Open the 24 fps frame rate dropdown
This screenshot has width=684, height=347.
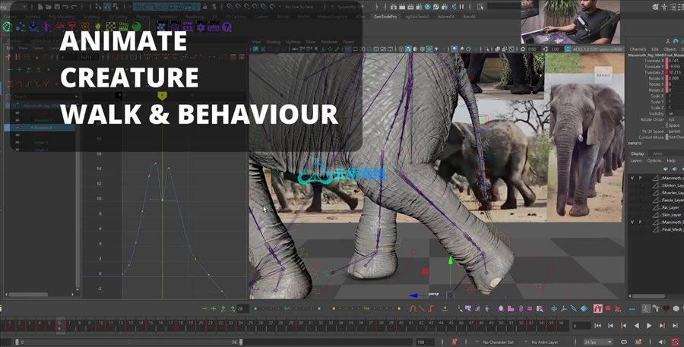coord(597,342)
